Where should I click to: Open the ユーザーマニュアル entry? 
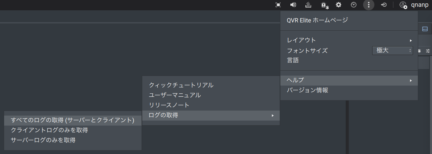[x=175, y=95]
